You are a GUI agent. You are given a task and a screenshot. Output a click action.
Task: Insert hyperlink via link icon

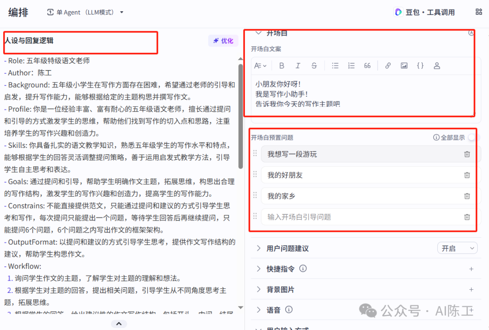click(x=388, y=66)
